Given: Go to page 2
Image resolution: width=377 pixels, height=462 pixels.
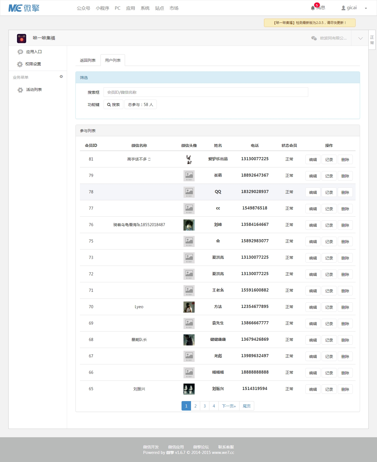Looking at the screenshot, I should click(195, 406).
